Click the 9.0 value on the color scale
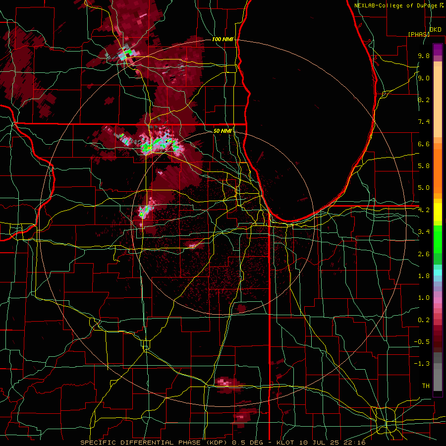 tap(424, 78)
